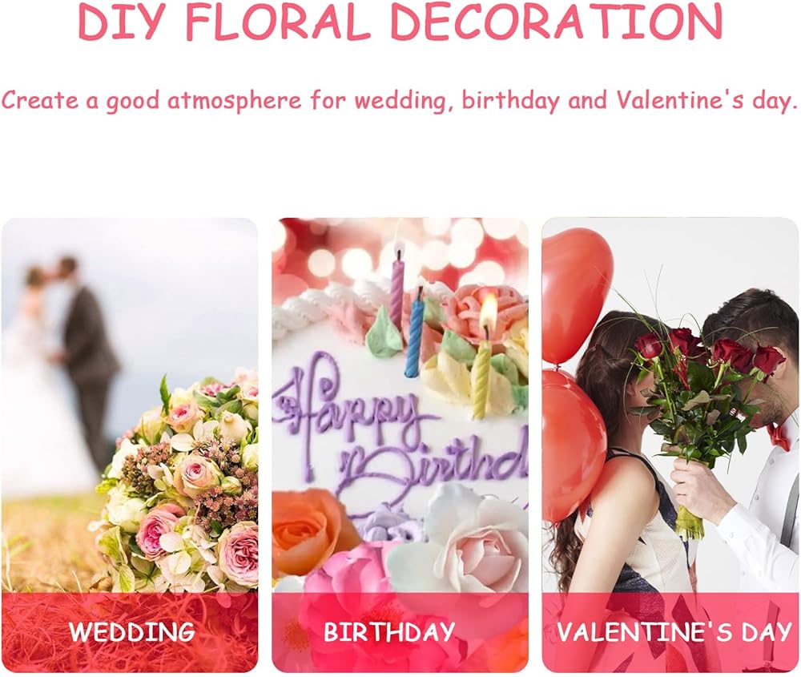Click the VALENTINE'S DAY label banner

[670, 633]
